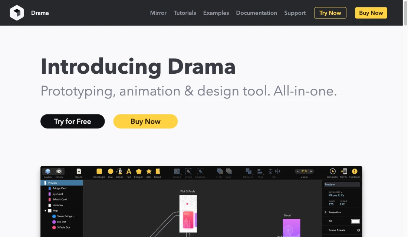Select the Star tool
This screenshot has height=237, width=408.
pos(148,172)
